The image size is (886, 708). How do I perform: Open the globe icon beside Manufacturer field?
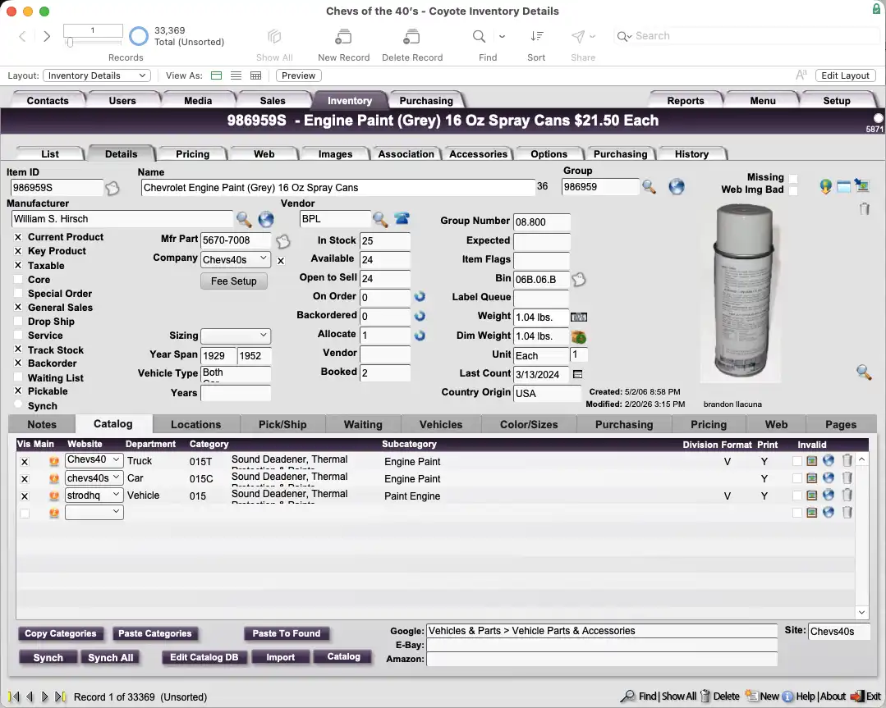coord(265,219)
